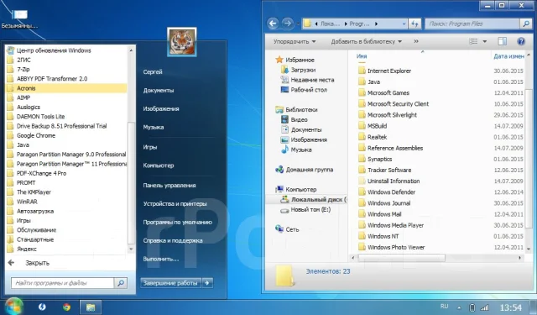The height and width of the screenshot is (315, 537).
Task: Click search magnifier in Start menu
Action: pyautogui.click(x=121, y=283)
